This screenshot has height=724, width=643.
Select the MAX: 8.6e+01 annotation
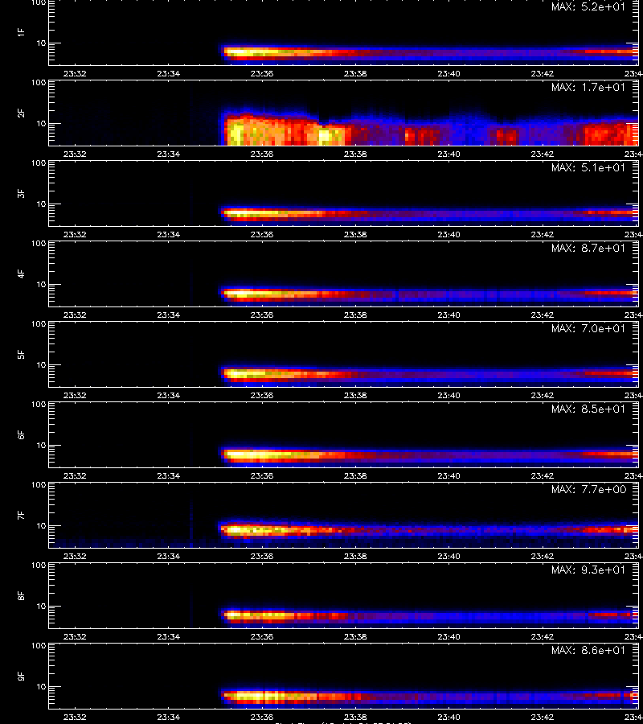point(588,650)
